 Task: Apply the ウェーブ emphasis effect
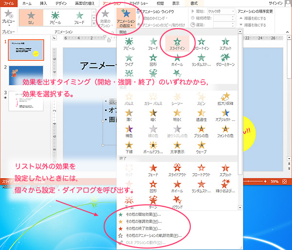click(201, 148)
